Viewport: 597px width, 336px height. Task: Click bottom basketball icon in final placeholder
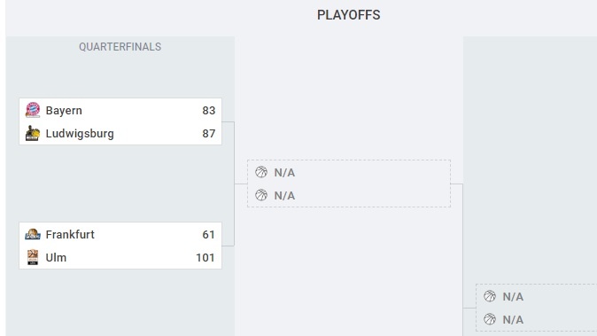[x=490, y=319]
